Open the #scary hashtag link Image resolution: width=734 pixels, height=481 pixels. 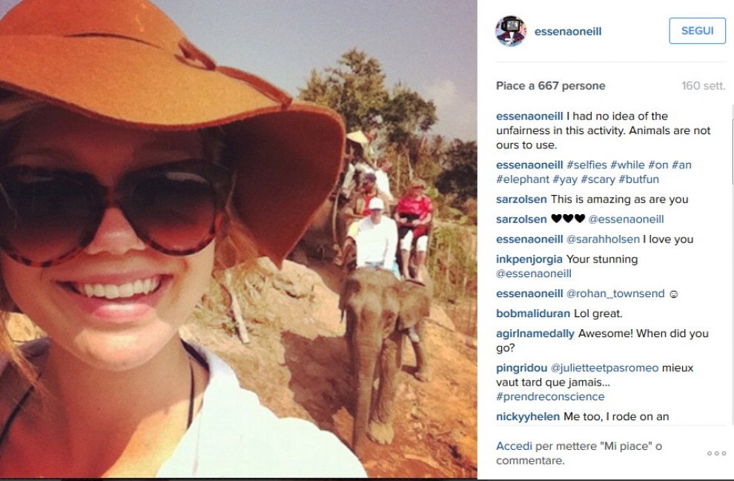tap(598, 179)
